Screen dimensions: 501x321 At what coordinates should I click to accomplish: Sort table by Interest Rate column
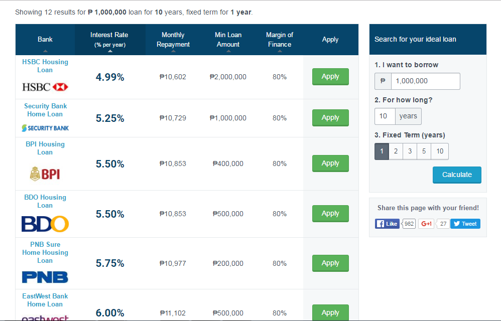[x=110, y=40]
